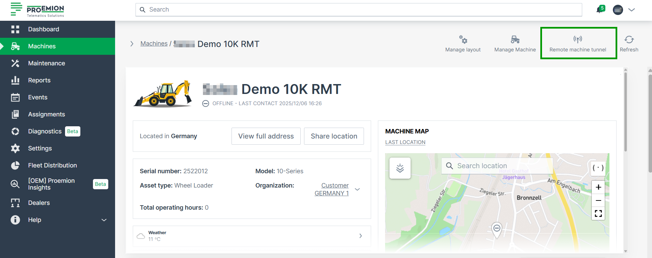Screen dimensions: 652x258
Task: Refresh the machine page
Action: point(629,43)
